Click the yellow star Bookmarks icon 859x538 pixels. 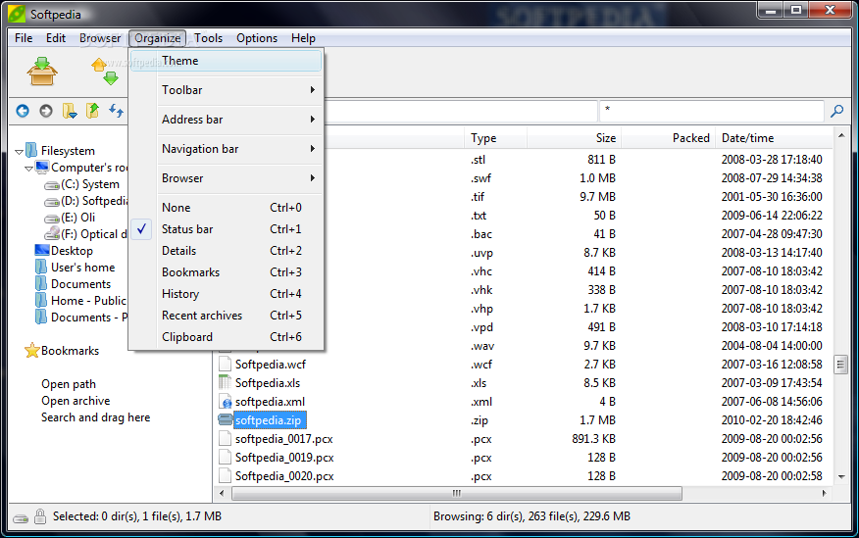click(x=32, y=350)
